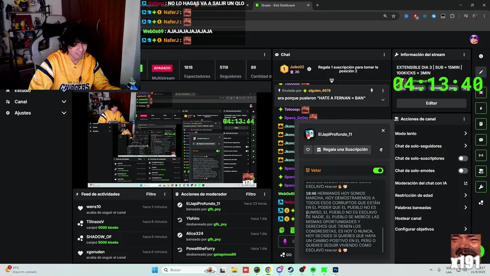This screenshot has width=490, height=276.
Task: Open the gatagolosa69 moderator link
Action: [x=225, y=254]
